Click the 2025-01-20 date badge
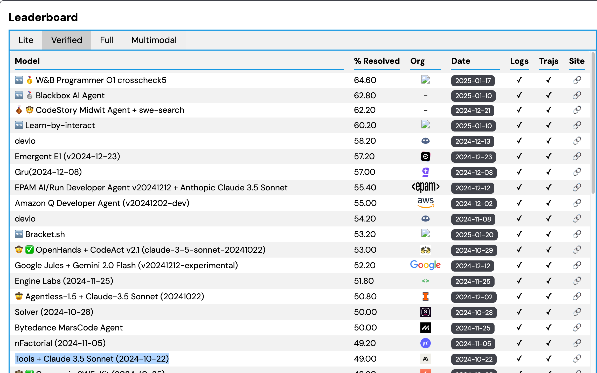This screenshot has height=373, width=597. tap(474, 235)
